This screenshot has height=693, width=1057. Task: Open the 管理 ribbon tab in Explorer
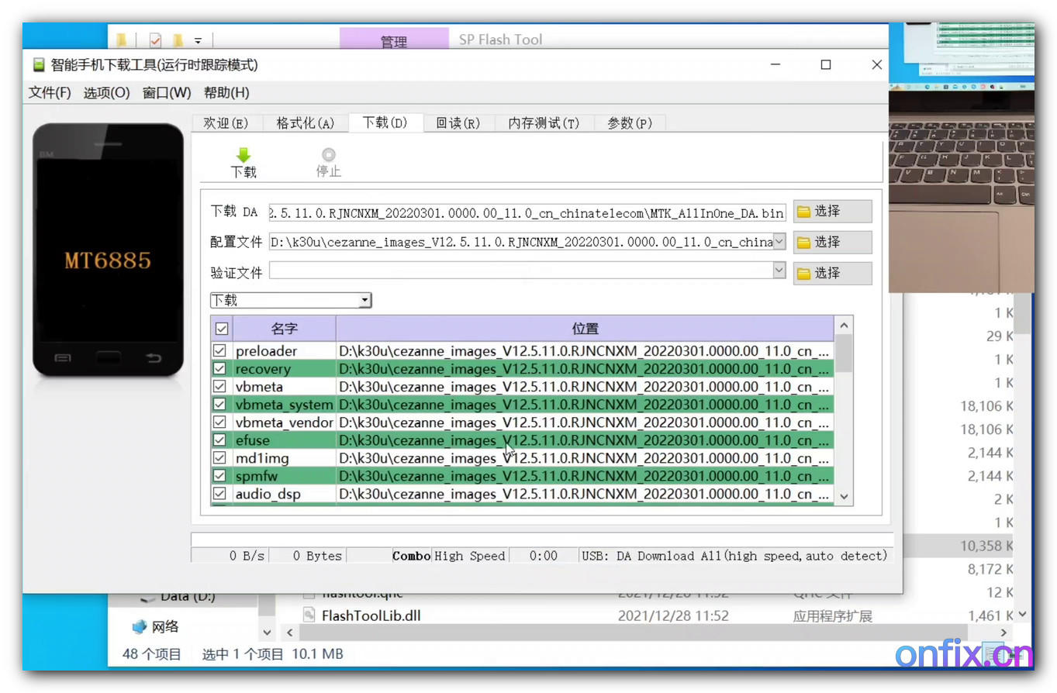394,40
